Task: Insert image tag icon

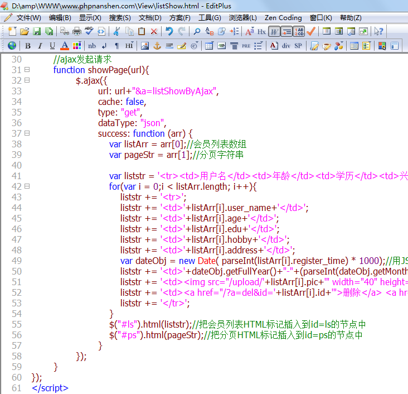Action: tap(145, 46)
